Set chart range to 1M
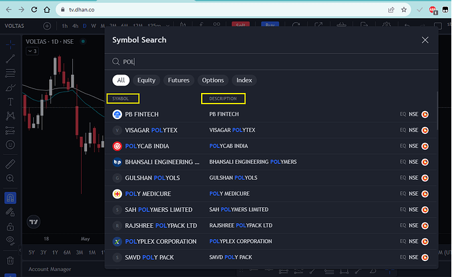458x277 pixels. pos(92,252)
